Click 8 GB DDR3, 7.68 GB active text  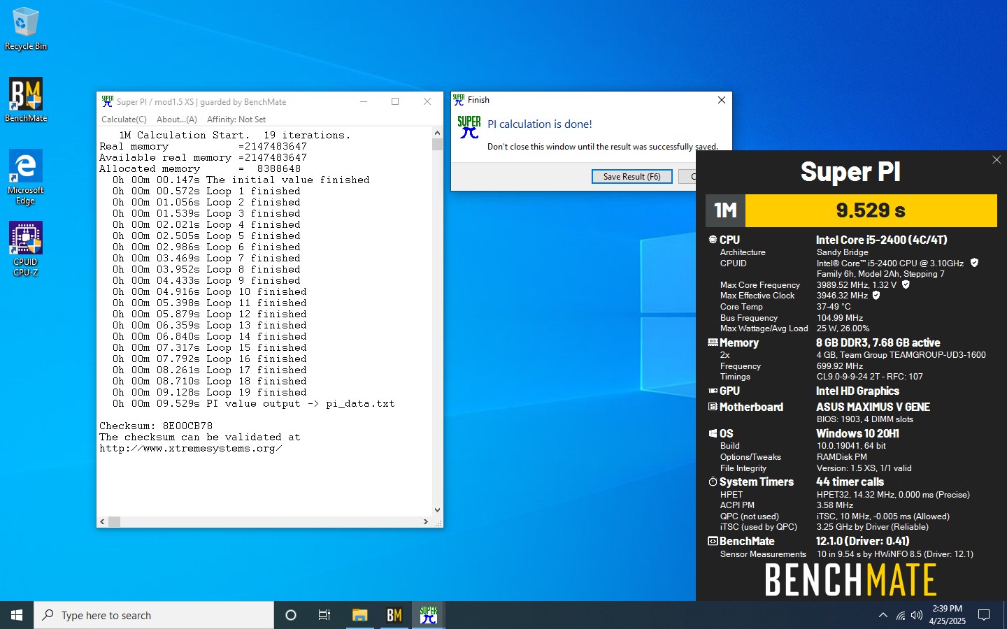(878, 342)
